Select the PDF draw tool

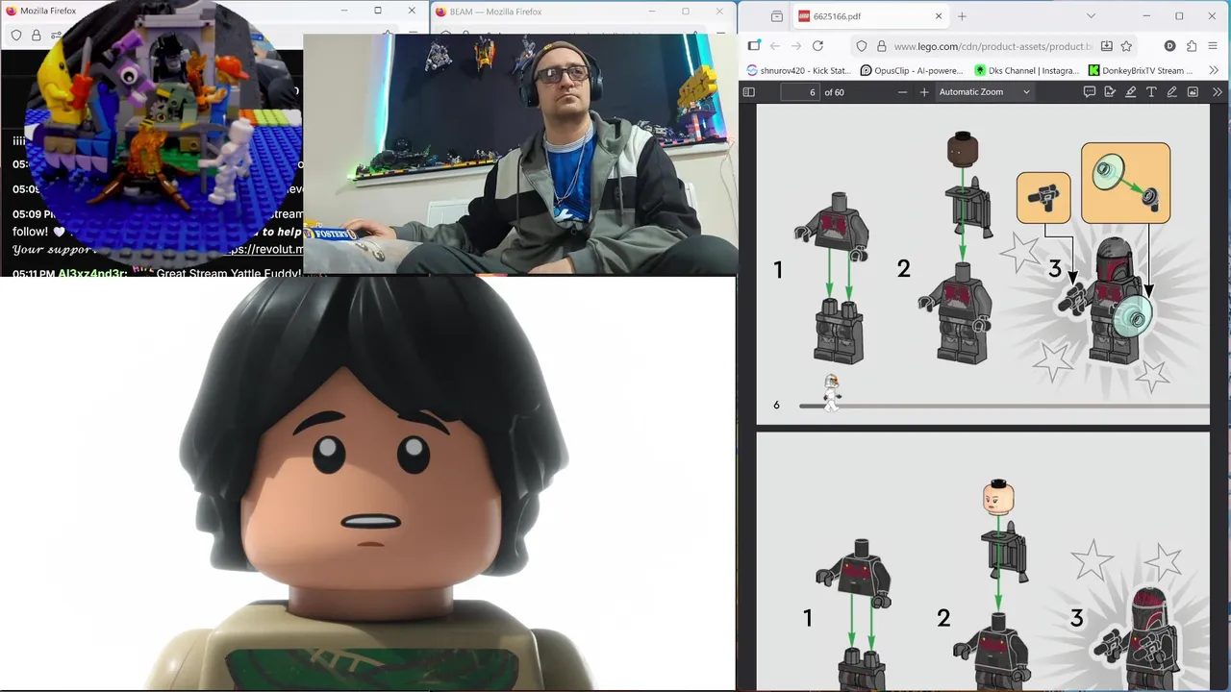(x=1171, y=92)
